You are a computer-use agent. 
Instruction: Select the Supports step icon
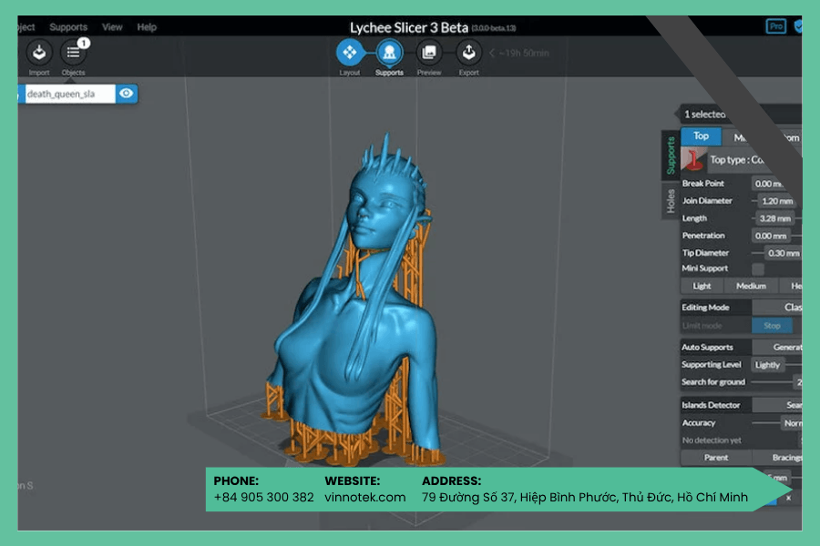pos(389,52)
